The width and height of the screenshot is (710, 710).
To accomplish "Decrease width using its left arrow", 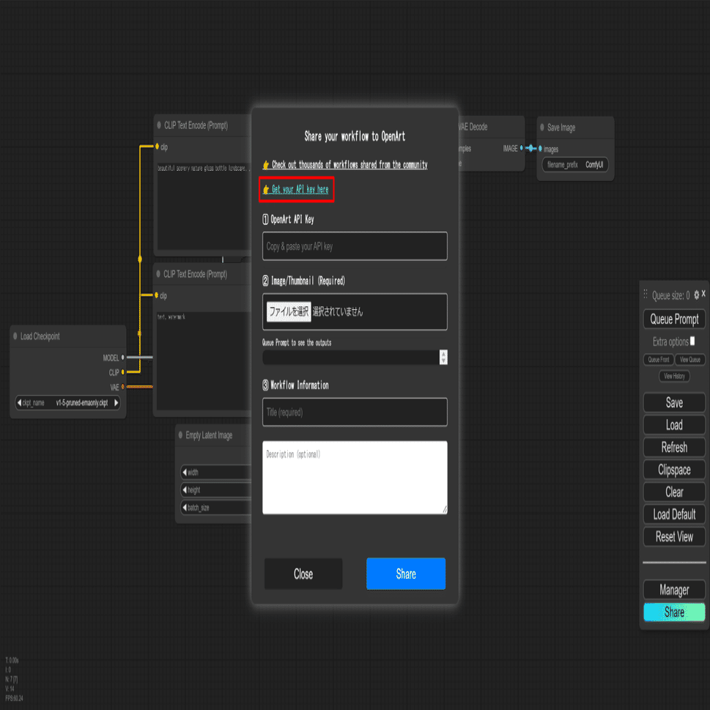I will [x=185, y=473].
